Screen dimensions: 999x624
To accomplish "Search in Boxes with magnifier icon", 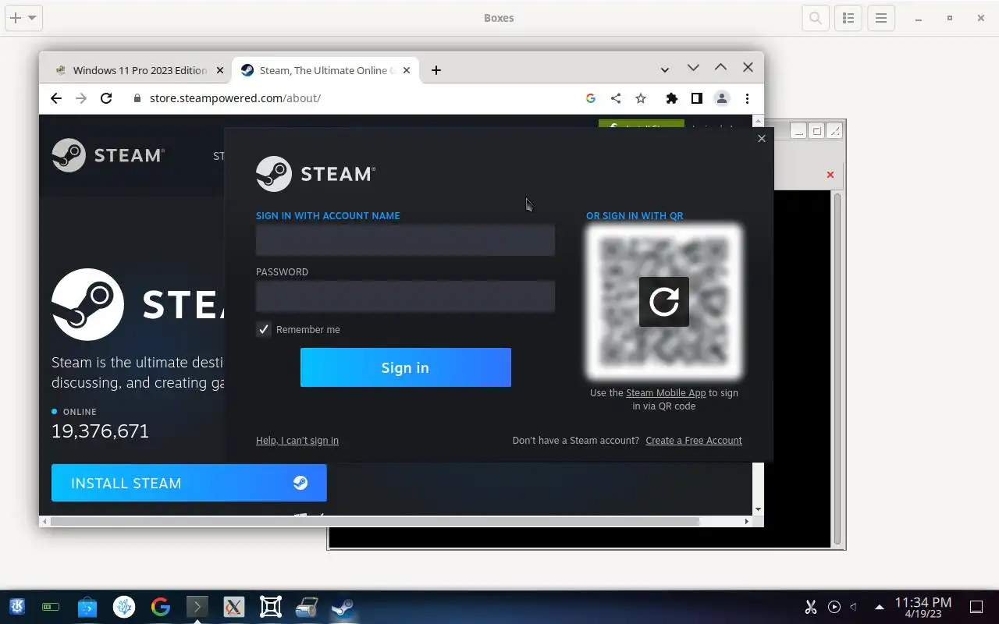I will (816, 18).
